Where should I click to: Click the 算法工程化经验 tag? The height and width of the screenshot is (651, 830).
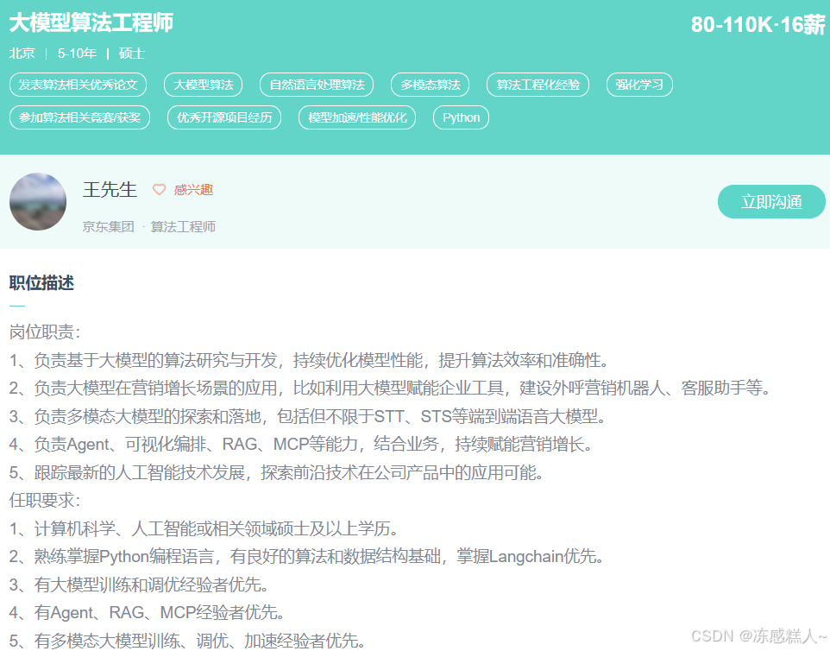[x=538, y=85]
